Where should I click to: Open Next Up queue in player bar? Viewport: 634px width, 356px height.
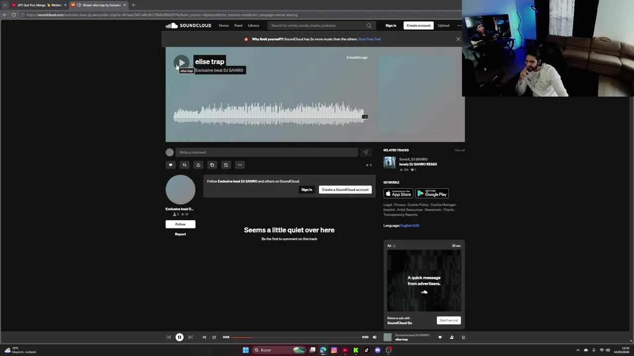tap(464, 337)
